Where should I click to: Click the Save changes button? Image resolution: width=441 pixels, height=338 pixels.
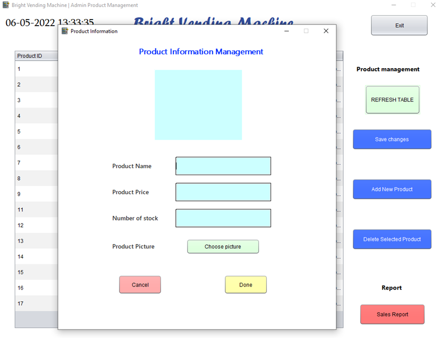click(x=392, y=139)
